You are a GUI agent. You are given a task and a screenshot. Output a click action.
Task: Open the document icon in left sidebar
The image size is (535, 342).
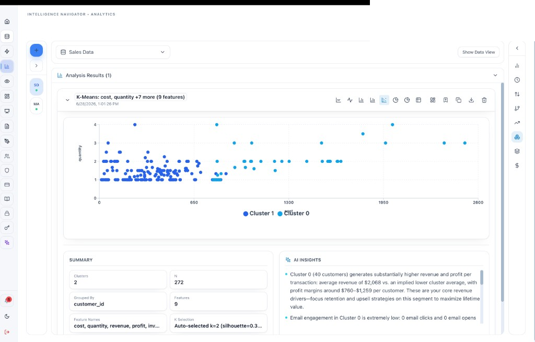7,126
